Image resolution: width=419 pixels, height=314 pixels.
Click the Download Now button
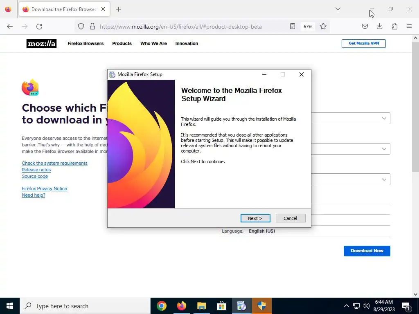367,251
